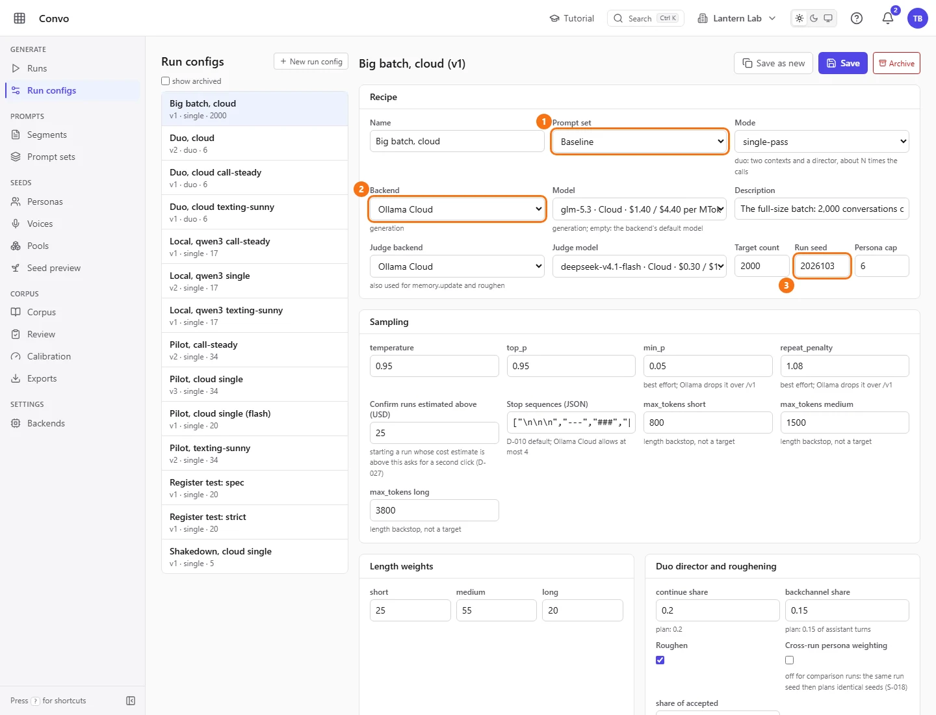Open the Backend Ollama Cloud dropdown

457,209
